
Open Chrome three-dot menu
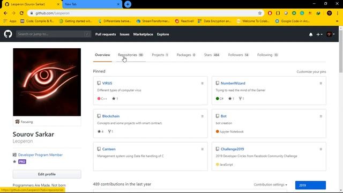338,13
